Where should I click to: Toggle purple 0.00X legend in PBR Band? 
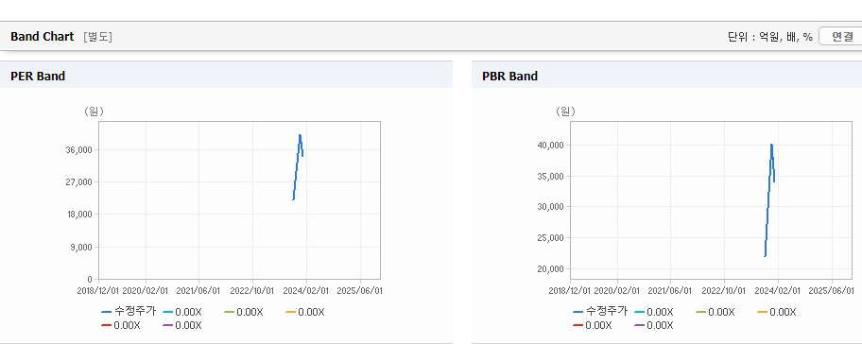click(654, 325)
